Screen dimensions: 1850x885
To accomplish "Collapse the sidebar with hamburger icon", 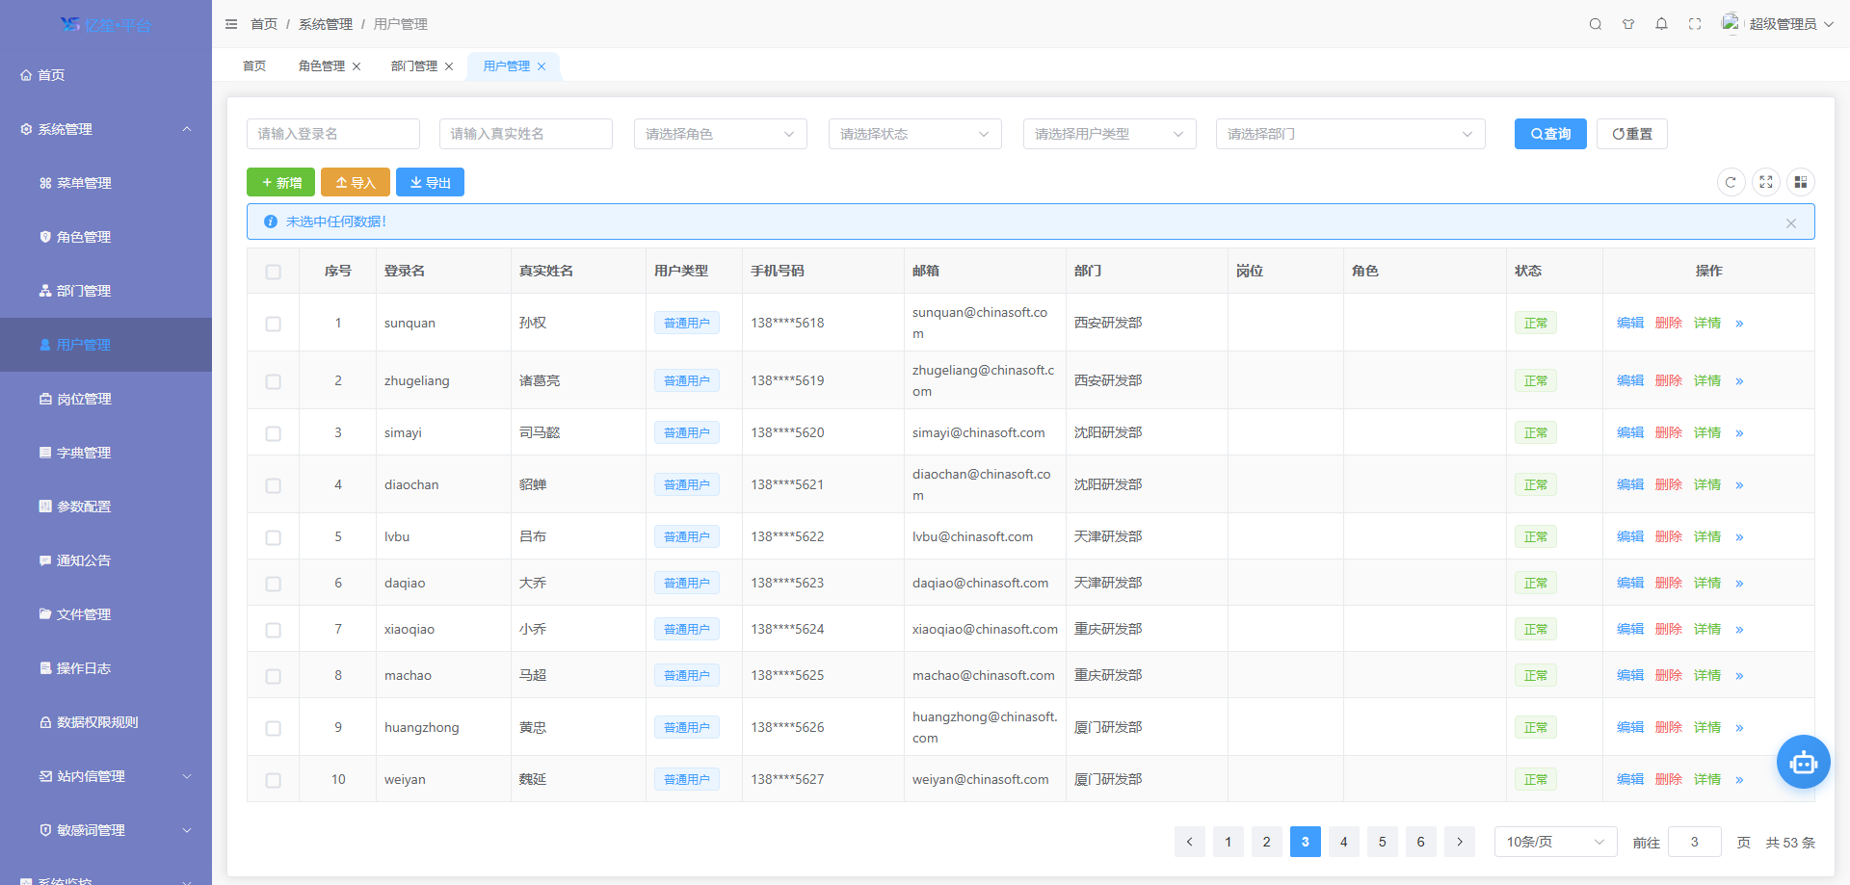I will 231,24.
